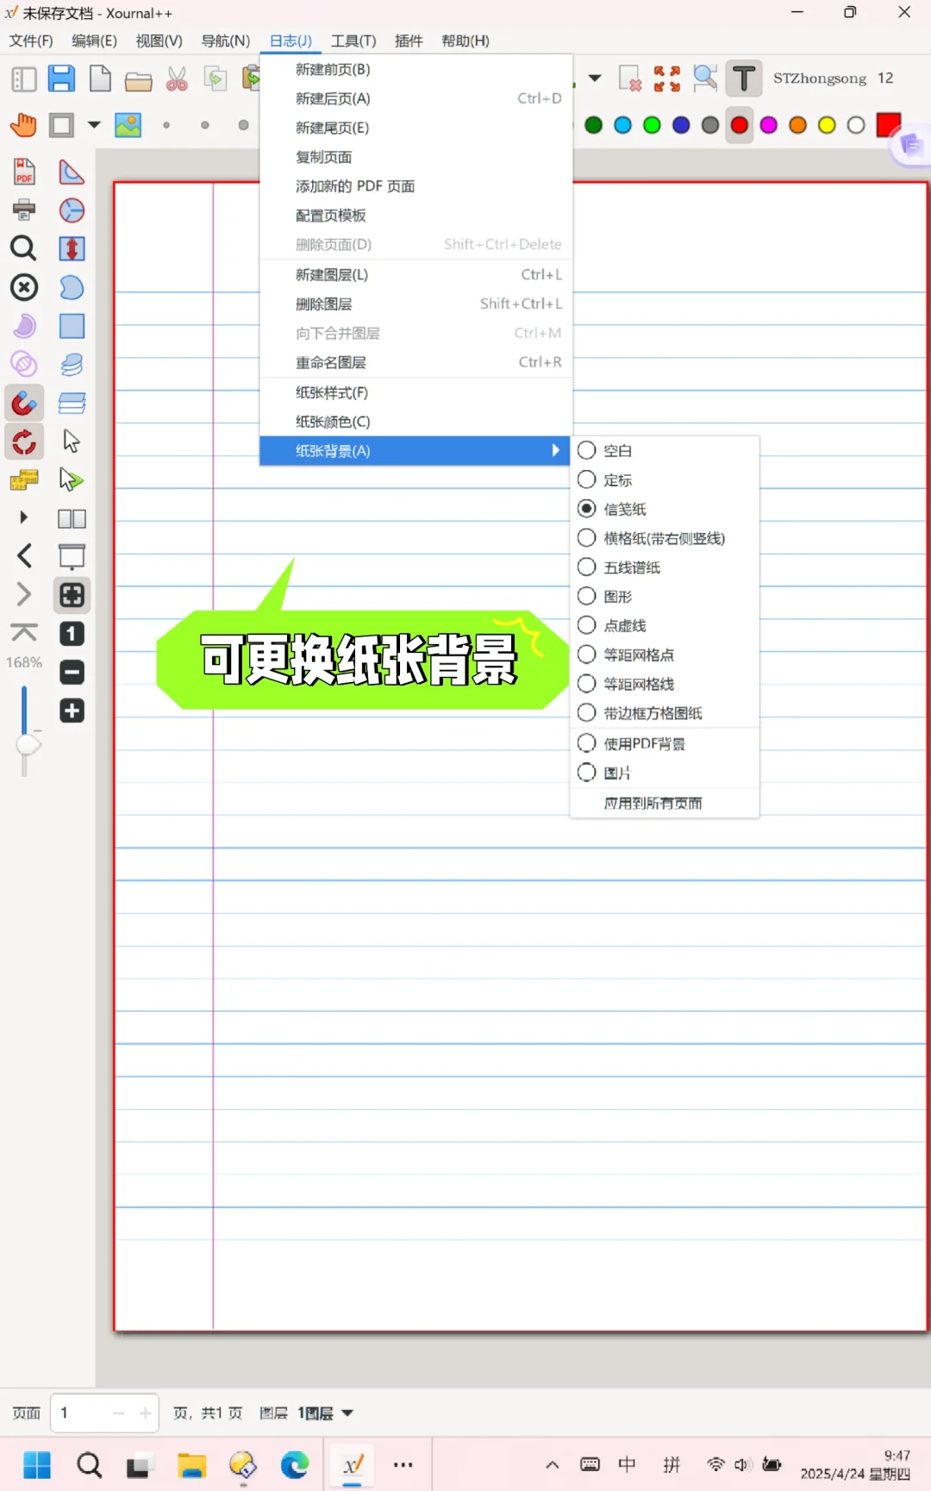Open Windows Start button in taskbar
The width and height of the screenshot is (931, 1491).
[x=37, y=1464]
